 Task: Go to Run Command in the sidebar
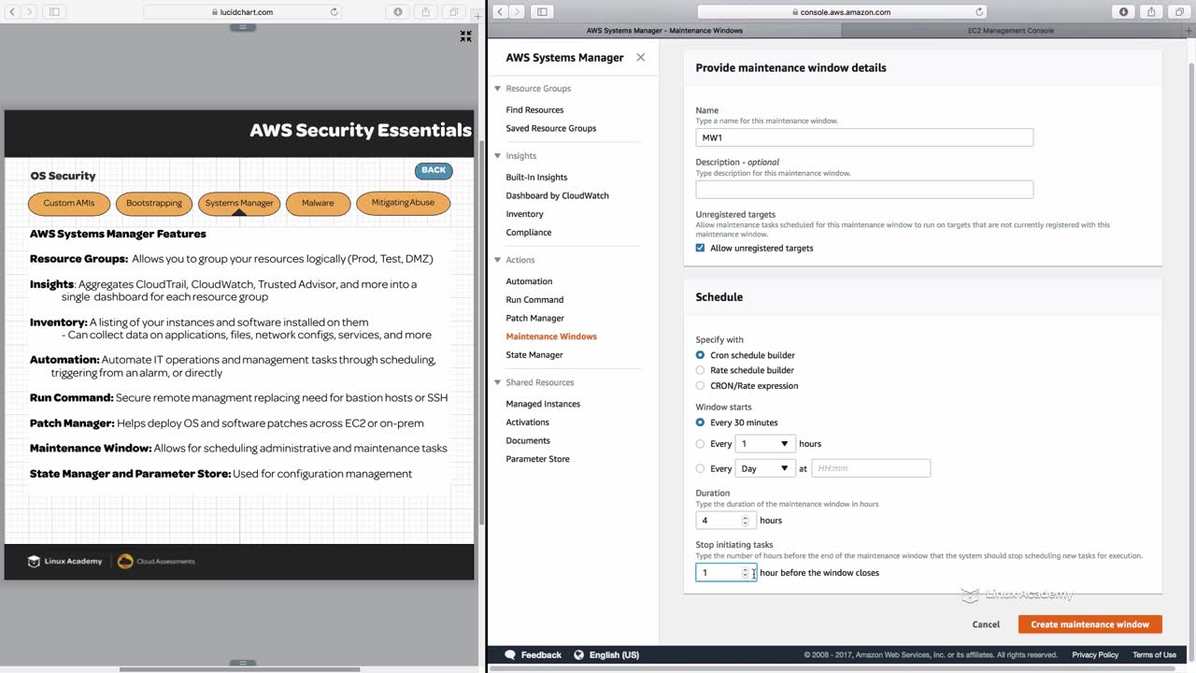[534, 300]
